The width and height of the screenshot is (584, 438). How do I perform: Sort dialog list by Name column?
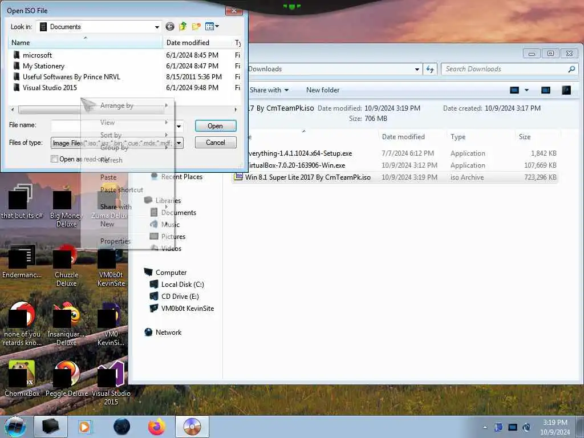coord(86,42)
